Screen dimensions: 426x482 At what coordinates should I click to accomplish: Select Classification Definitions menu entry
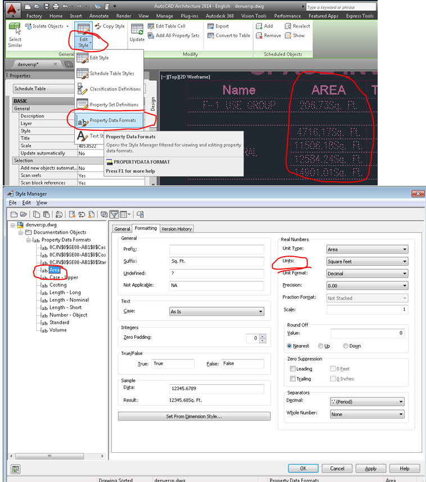pos(109,89)
